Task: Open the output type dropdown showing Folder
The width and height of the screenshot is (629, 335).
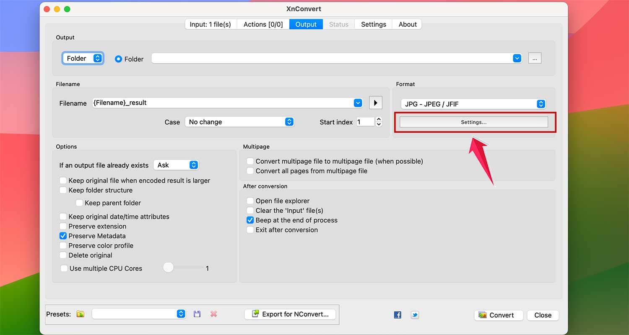Action: click(83, 58)
